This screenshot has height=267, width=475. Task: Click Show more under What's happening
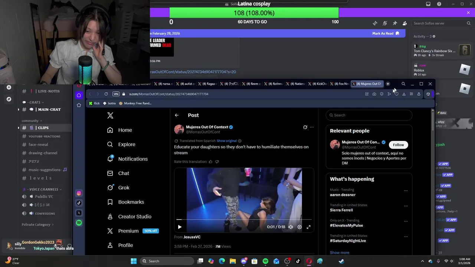tap(340, 253)
